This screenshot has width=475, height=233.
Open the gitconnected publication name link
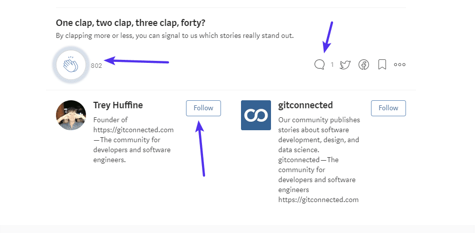tap(305, 105)
